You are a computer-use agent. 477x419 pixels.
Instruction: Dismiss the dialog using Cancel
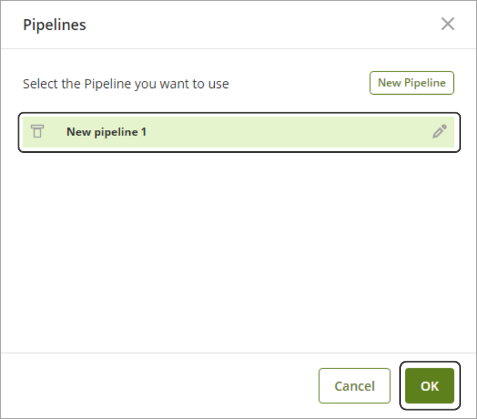pyautogui.click(x=354, y=386)
